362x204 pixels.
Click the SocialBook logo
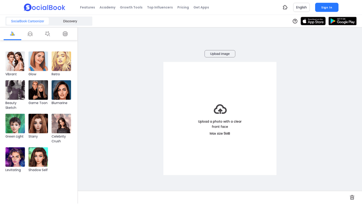tap(44, 7)
